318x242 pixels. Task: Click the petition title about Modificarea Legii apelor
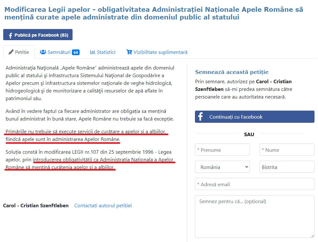point(154,13)
